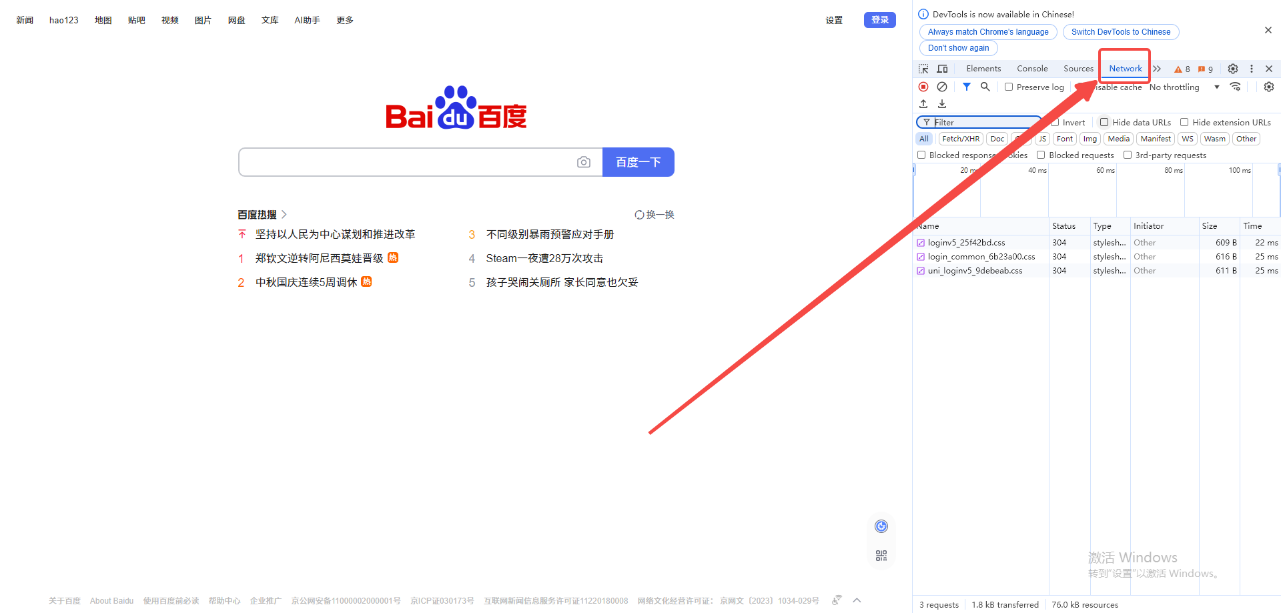Click the Baidu logo
Viewport: 1281px width, 613px height.
coord(456,107)
